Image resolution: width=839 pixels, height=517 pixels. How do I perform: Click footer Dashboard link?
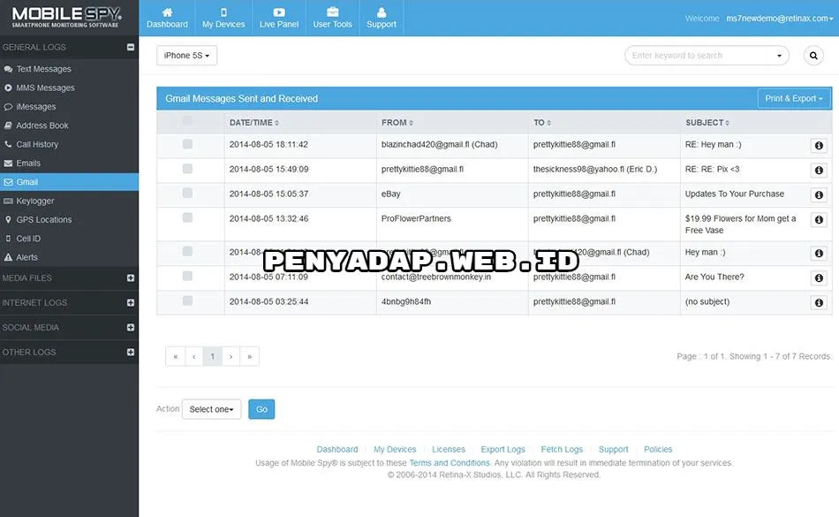click(x=337, y=450)
